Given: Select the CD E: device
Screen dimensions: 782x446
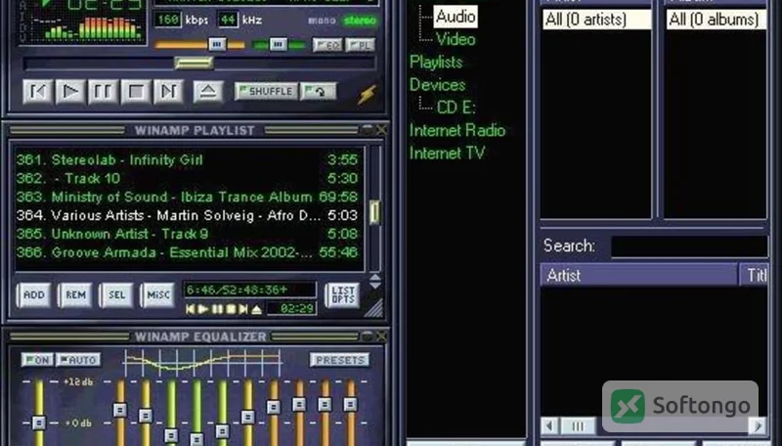Looking at the screenshot, I should click(x=456, y=108).
